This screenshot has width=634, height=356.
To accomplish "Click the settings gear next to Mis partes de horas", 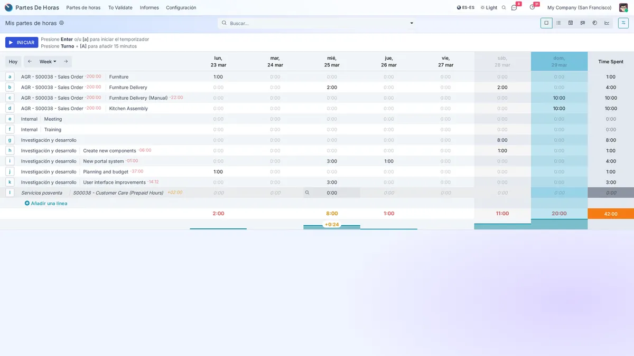I will click(62, 23).
